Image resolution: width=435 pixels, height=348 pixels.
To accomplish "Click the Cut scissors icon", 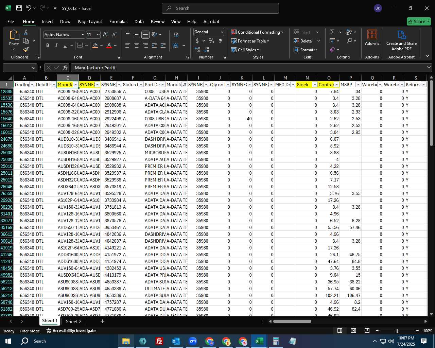I will coord(25,32).
